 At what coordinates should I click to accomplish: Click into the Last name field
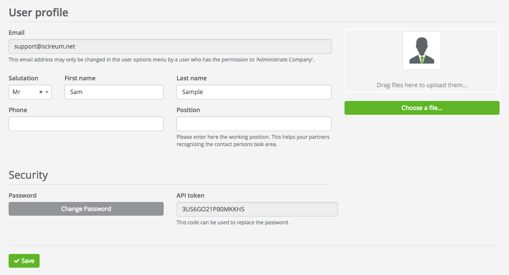click(254, 92)
